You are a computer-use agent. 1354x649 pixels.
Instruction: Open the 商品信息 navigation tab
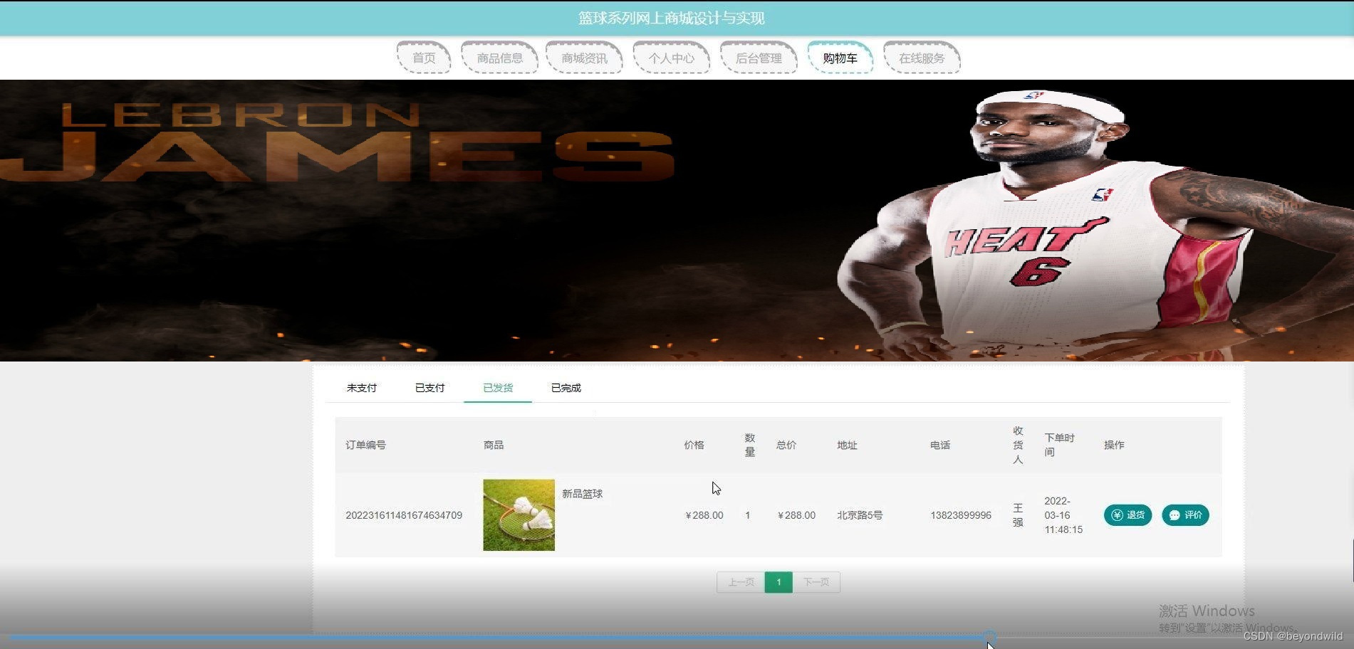click(499, 58)
